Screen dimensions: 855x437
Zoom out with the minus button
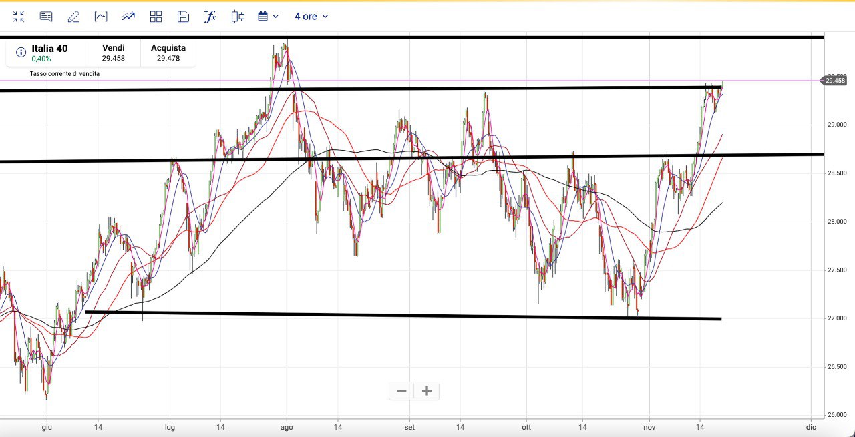coord(401,391)
